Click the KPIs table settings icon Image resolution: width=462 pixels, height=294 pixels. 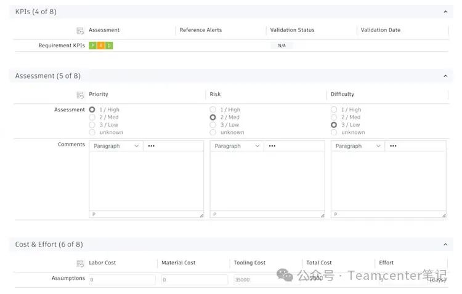80,30
